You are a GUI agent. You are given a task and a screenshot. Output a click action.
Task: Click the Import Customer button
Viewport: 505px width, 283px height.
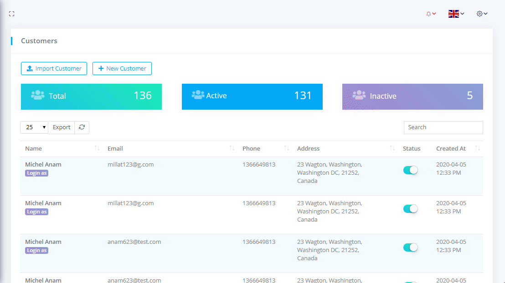[54, 69]
